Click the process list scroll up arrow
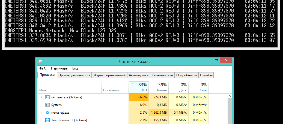 tap(230, 96)
